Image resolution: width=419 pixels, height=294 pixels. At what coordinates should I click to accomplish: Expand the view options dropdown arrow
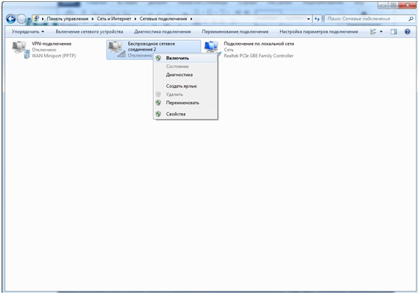(x=382, y=31)
